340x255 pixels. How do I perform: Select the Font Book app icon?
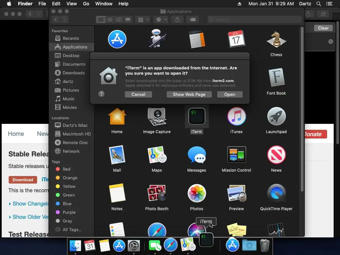(x=276, y=78)
